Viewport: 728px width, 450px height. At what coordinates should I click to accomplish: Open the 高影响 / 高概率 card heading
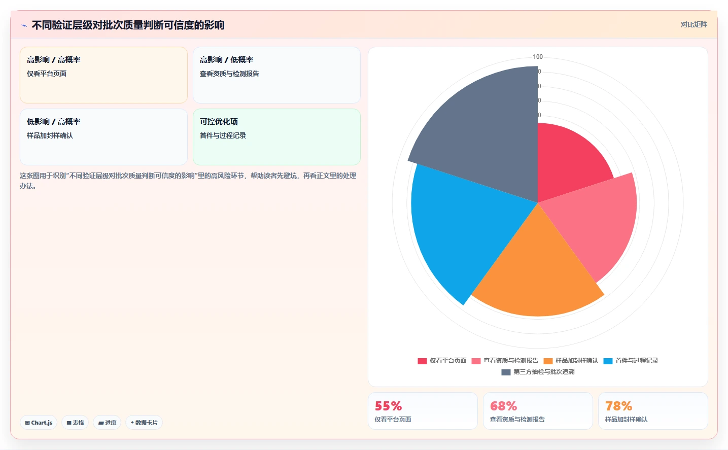point(54,60)
